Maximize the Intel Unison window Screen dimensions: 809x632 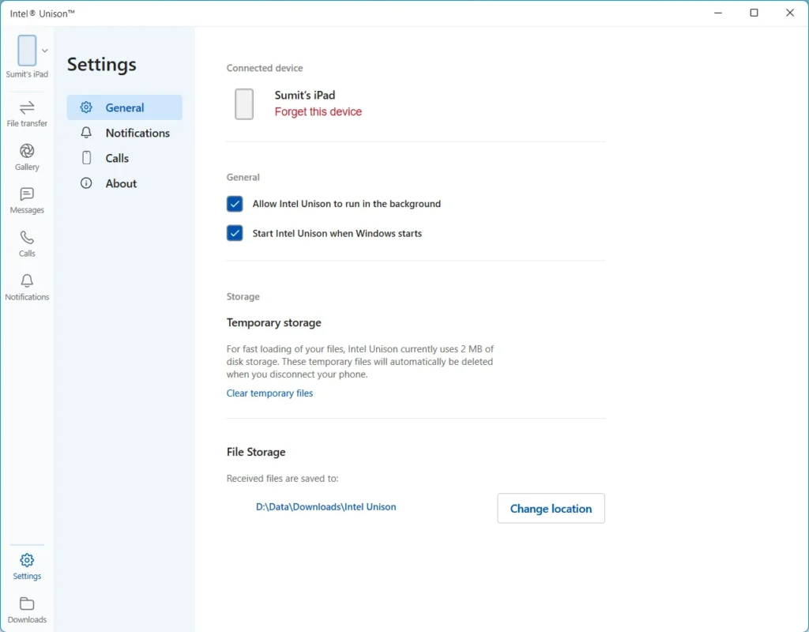coord(754,13)
